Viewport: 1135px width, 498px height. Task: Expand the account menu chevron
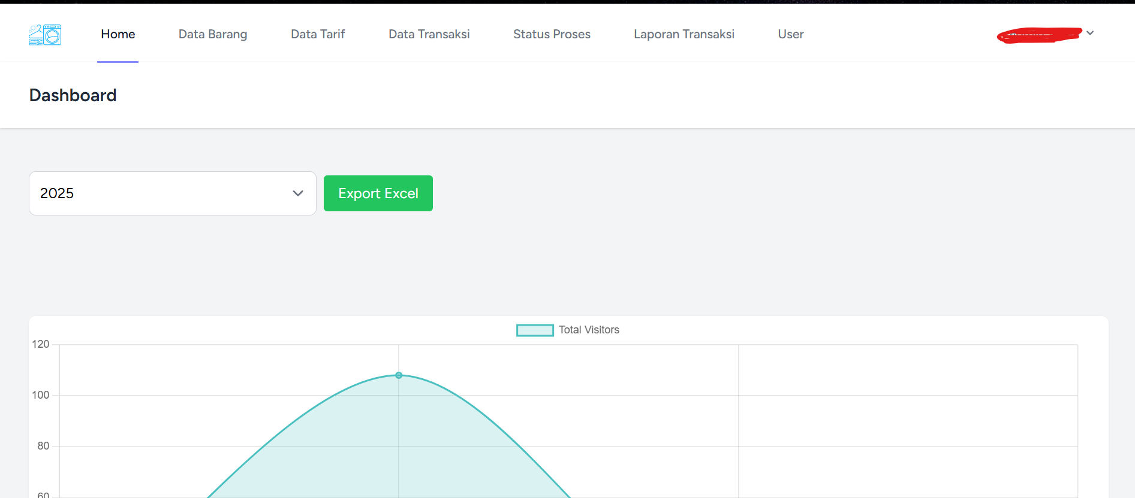(x=1090, y=33)
